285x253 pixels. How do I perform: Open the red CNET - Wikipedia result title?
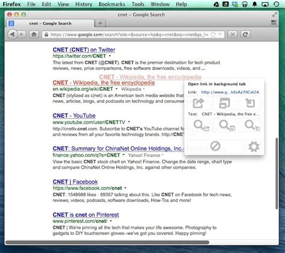coord(103,83)
